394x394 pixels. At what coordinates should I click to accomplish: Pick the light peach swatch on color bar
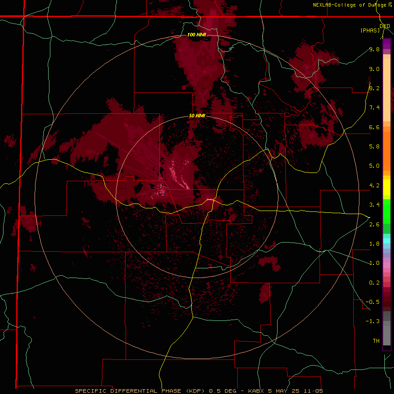(387, 90)
